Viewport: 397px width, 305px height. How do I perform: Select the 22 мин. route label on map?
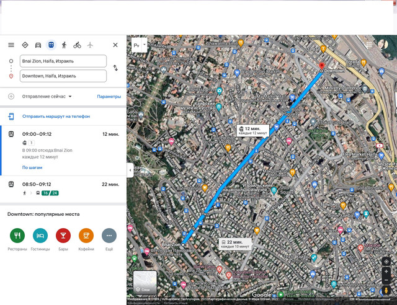coord(235,244)
